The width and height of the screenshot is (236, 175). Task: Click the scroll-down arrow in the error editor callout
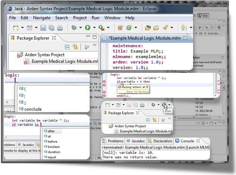point(215,96)
